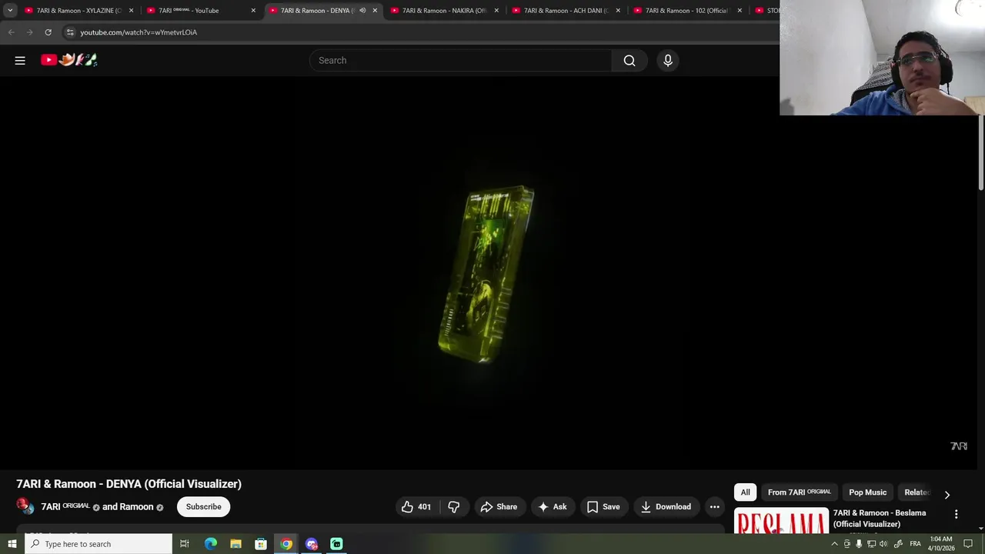Save the video to a playlist

click(x=603, y=506)
